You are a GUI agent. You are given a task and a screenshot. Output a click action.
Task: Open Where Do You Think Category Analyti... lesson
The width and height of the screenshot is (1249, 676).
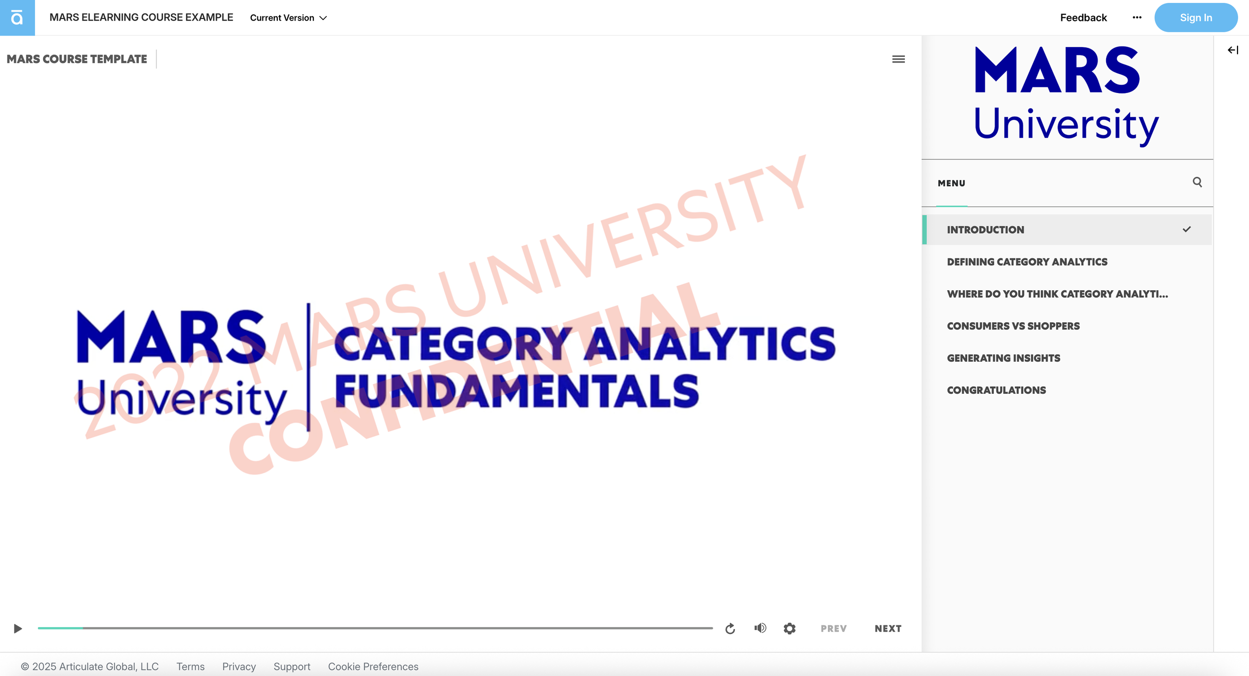[x=1067, y=294]
